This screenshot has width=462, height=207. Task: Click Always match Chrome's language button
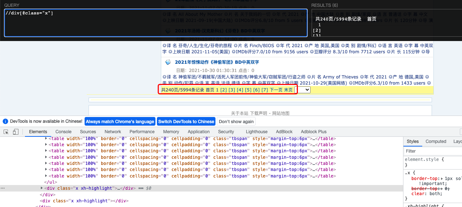[x=120, y=122]
